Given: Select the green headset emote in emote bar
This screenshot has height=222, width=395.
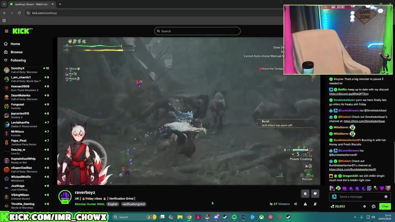Looking at the screenshot, I should [338, 188].
